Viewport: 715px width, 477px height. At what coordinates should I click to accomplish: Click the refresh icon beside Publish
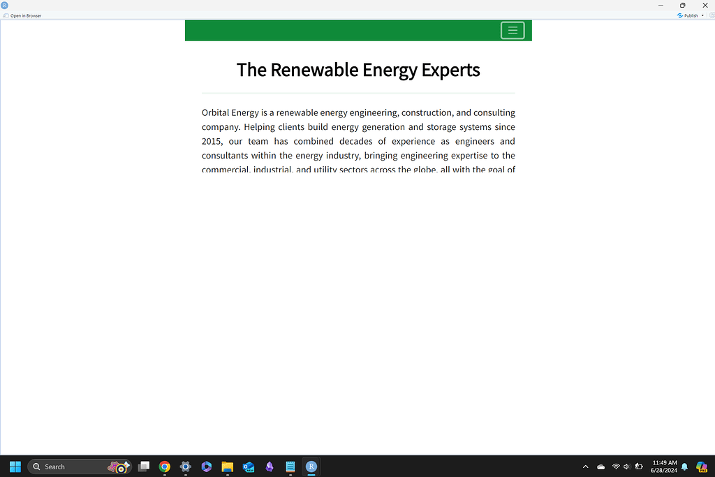(x=712, y=15)
